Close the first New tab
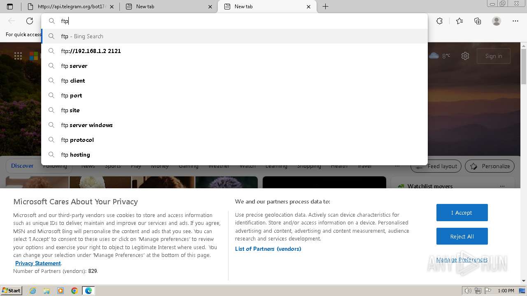 click(x=210, y=7)
